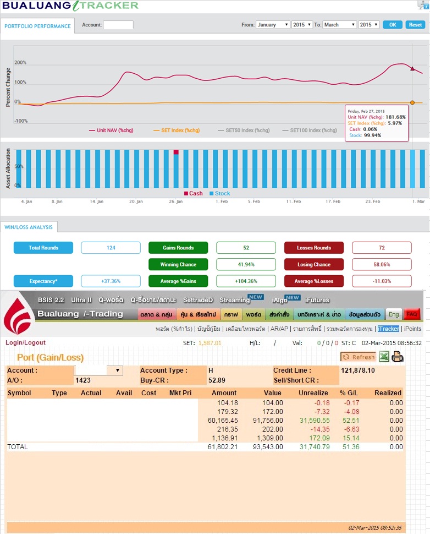The image size is (430, 534).
Task: Toggle Unit NAV (%chg) legend series
Action: 111,130
